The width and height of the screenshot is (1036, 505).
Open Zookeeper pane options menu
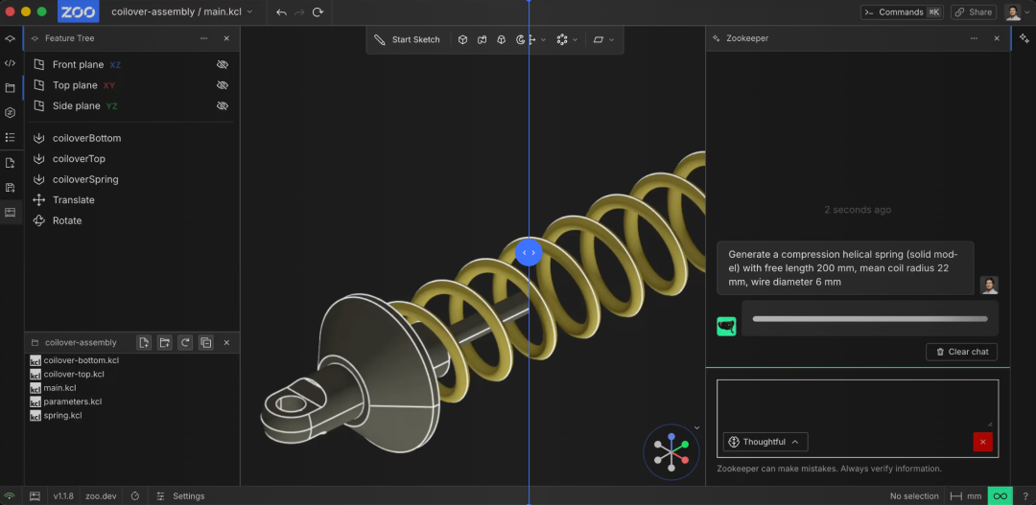974,38
